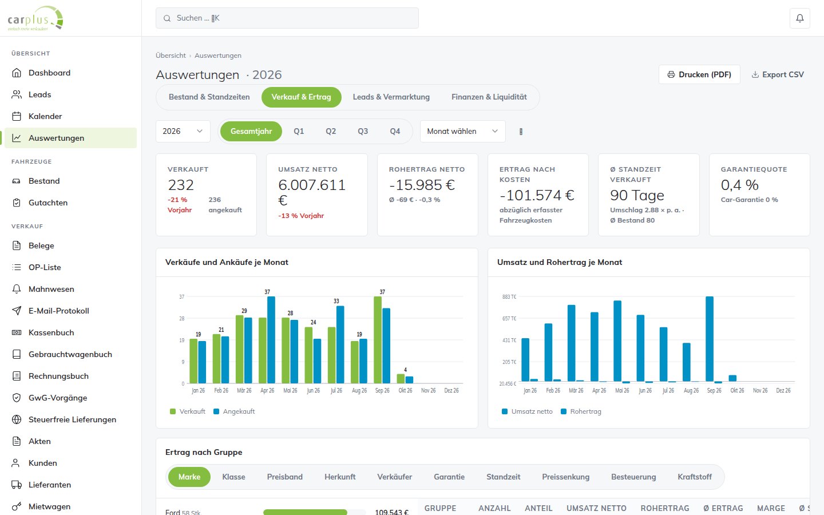Open Rechnungsbuch in the sidebar
The height and width of the screenshot is (515, 824).
[70, 376]
